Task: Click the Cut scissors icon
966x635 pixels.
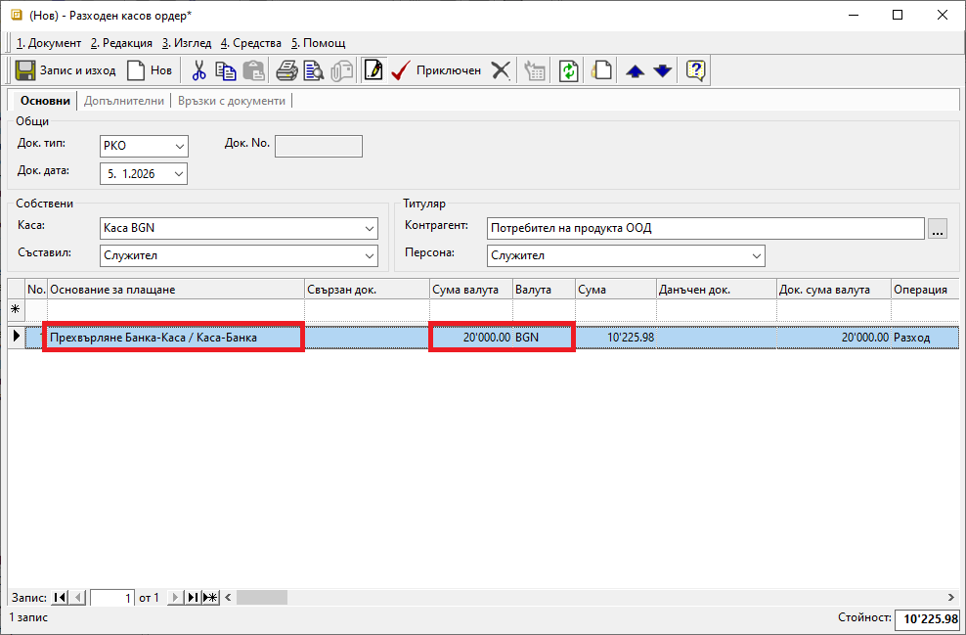Action: pyautogui.click(x=198, y=70)
